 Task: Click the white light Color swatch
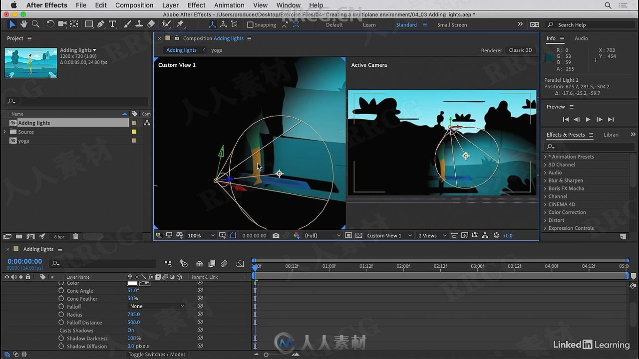(x=133, y=283)
